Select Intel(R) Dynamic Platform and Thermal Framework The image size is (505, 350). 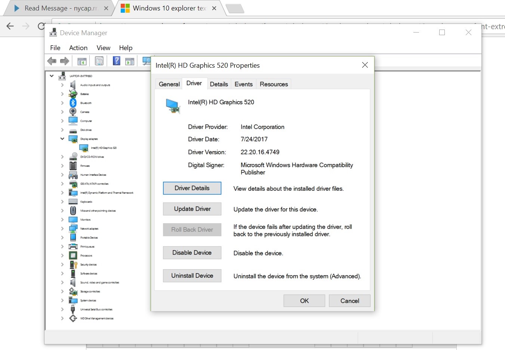point(107,193)
